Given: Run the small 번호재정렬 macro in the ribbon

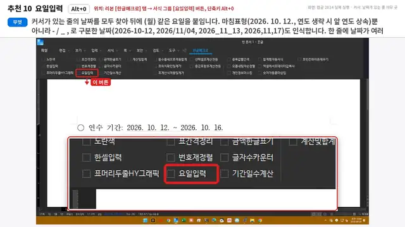Looking at the screenshot, I should 87,66.
